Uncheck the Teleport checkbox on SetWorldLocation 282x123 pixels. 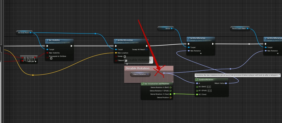click(126, 60)
